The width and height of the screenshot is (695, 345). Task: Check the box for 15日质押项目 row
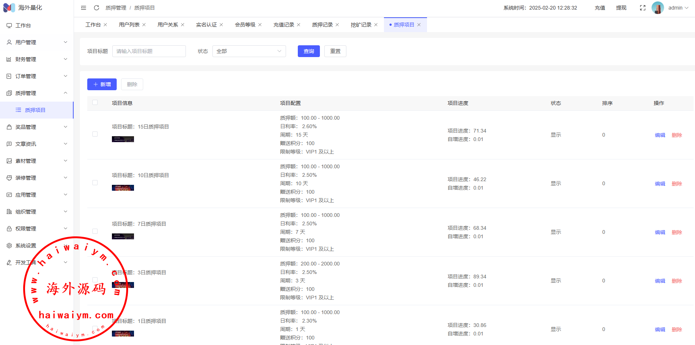[x=95, y=134]
